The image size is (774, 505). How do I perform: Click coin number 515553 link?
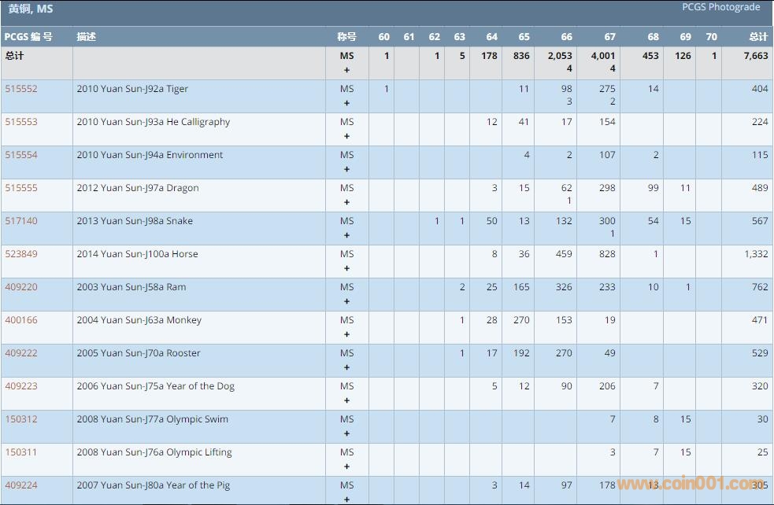21,122
